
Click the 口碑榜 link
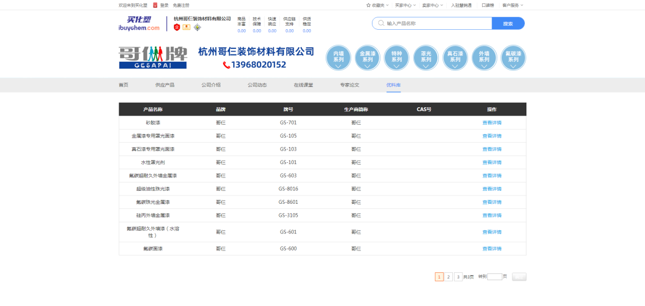(488, 6)
